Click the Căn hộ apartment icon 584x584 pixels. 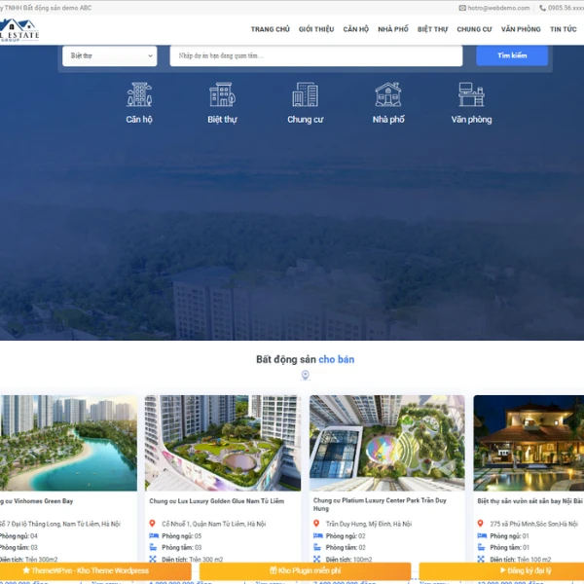pyautogui.click(x=139, y=94)
